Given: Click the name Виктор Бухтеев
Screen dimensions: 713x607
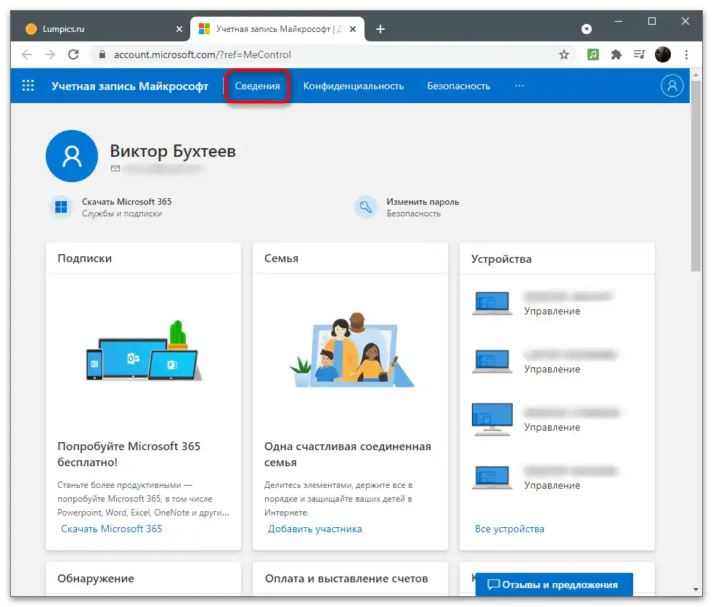Looking at the screenshot, I should pos(173,151).
